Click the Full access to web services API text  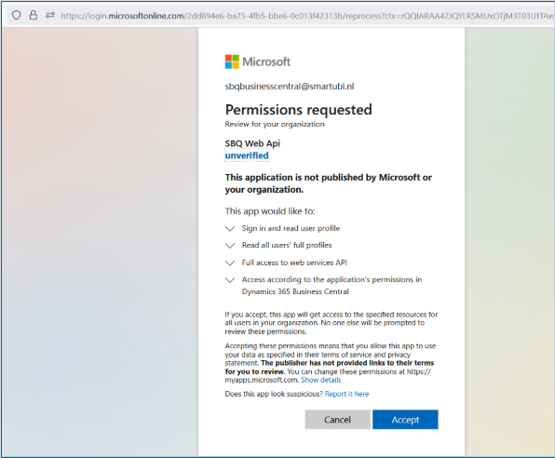click(x=294, y=263)
